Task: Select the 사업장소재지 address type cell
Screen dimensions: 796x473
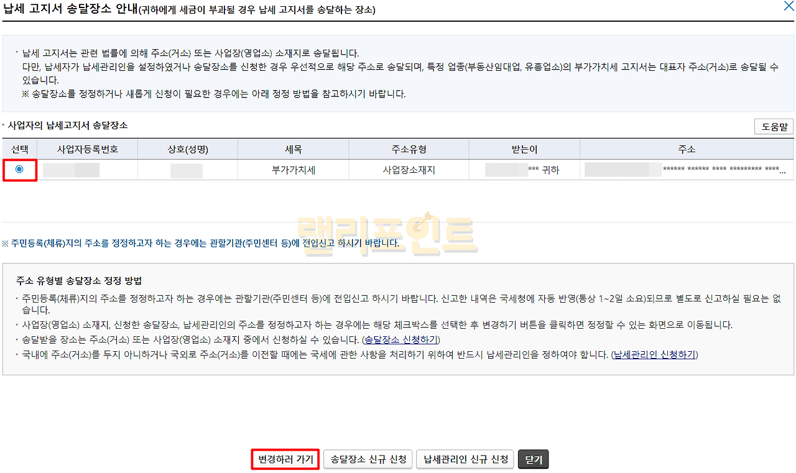Action: (x=409, y=170)
